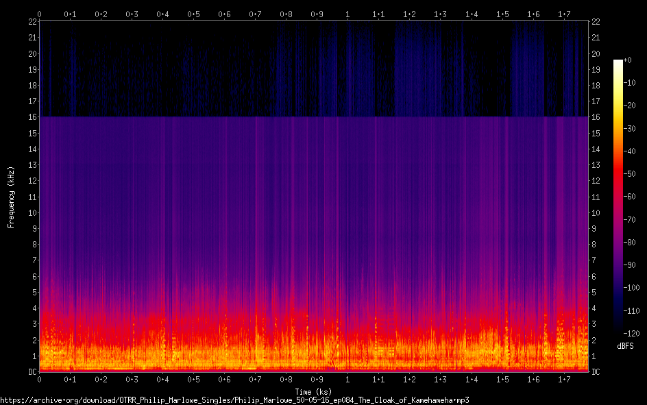Select the 1 ks marker on top time axis

click(348, 14)
